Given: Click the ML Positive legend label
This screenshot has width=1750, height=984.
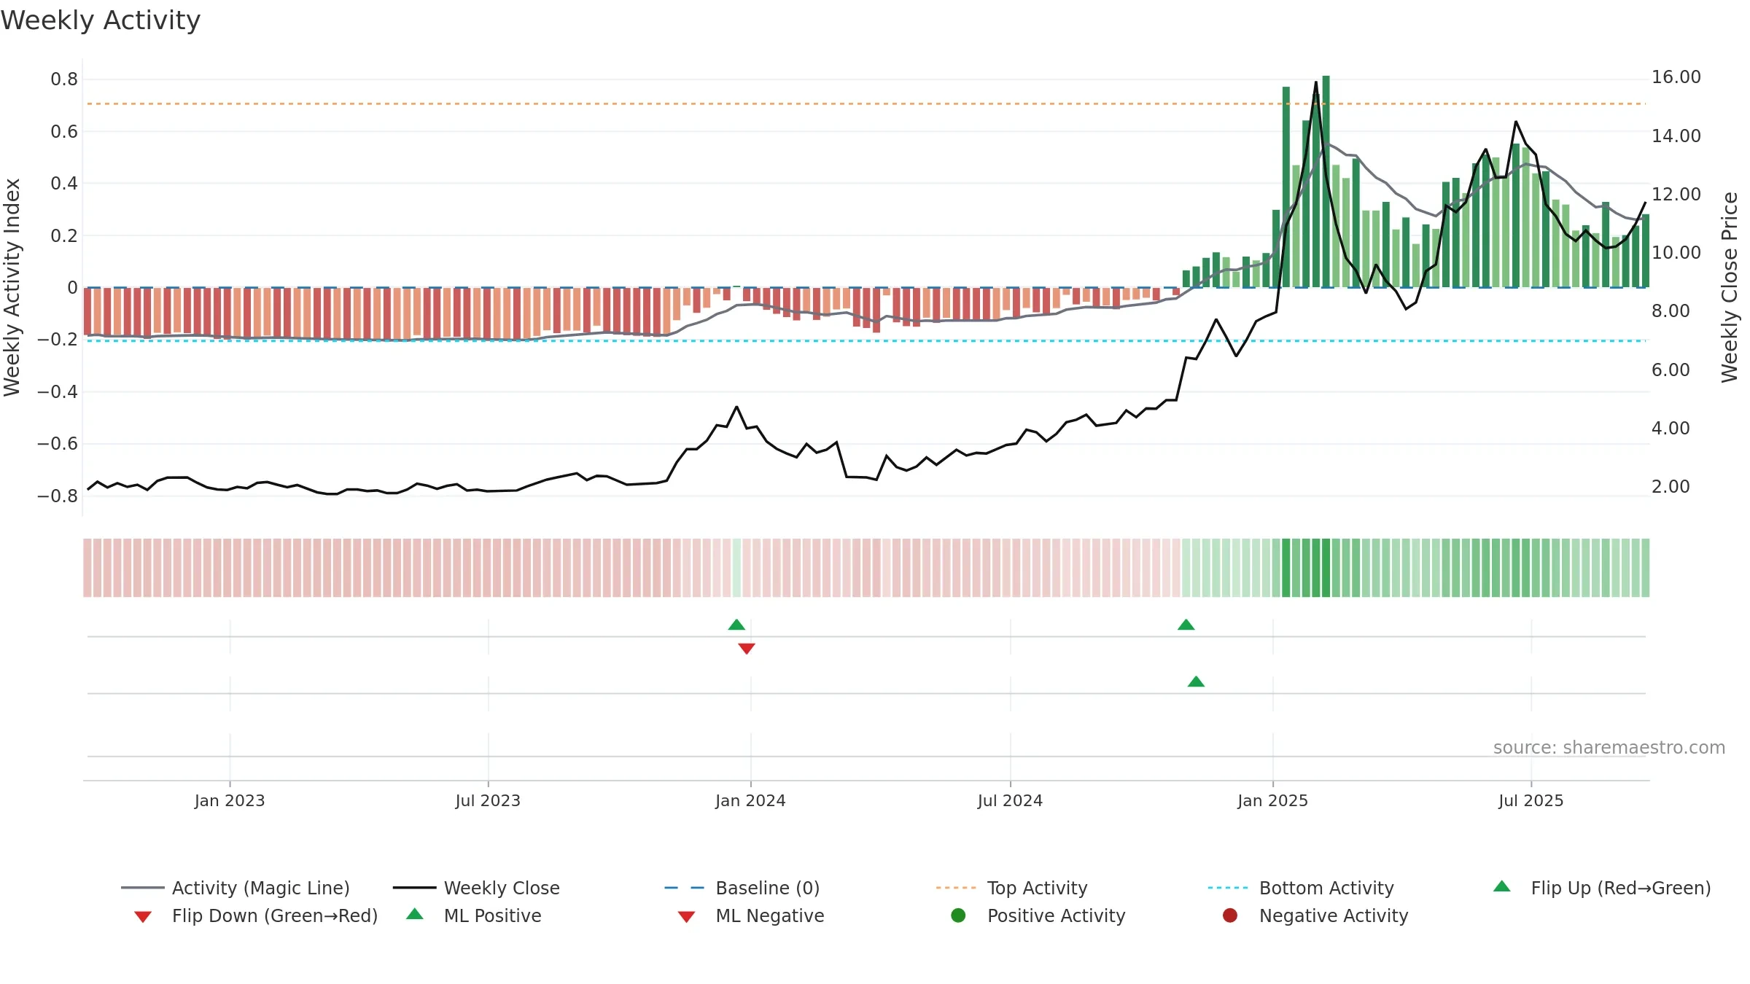Looking at the screenshot, I should pos(493,915).
